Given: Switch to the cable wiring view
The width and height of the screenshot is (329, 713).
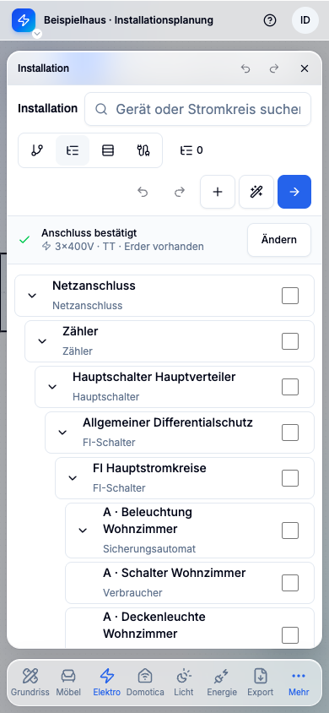Looking at the screenshot, I should [x=143, y=150].
